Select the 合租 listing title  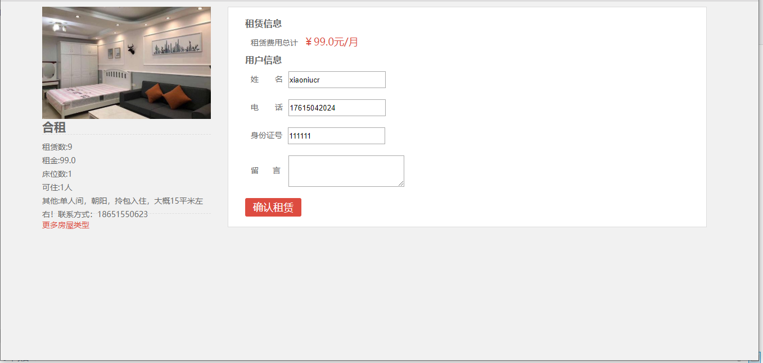point(54,127)
